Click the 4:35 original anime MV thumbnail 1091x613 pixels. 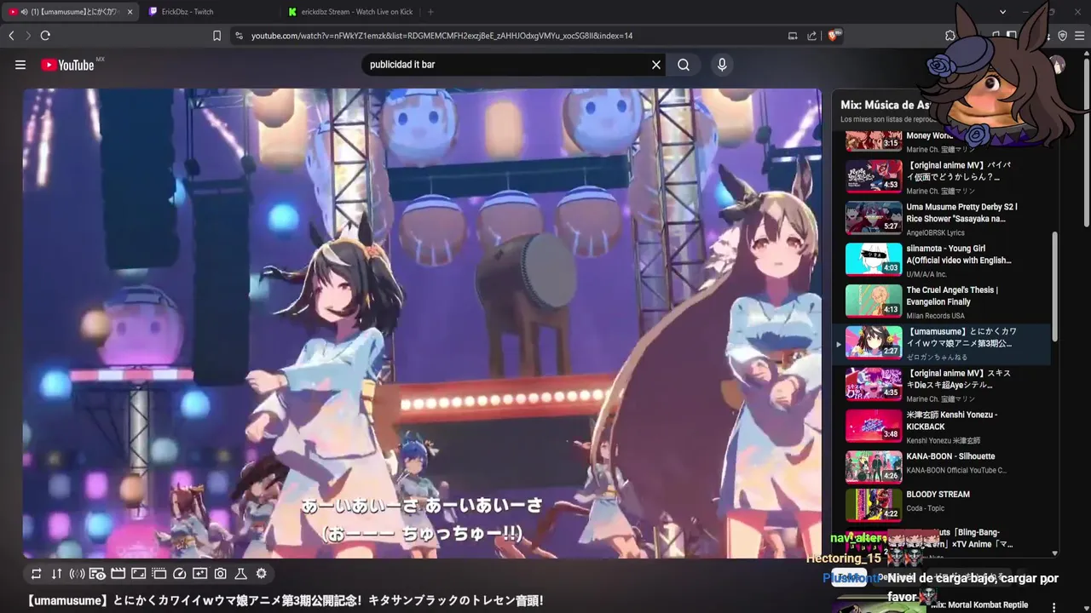(874, 384)
